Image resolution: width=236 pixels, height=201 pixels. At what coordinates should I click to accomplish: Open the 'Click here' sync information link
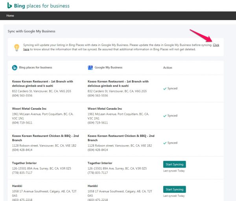(x=216, y=45)
